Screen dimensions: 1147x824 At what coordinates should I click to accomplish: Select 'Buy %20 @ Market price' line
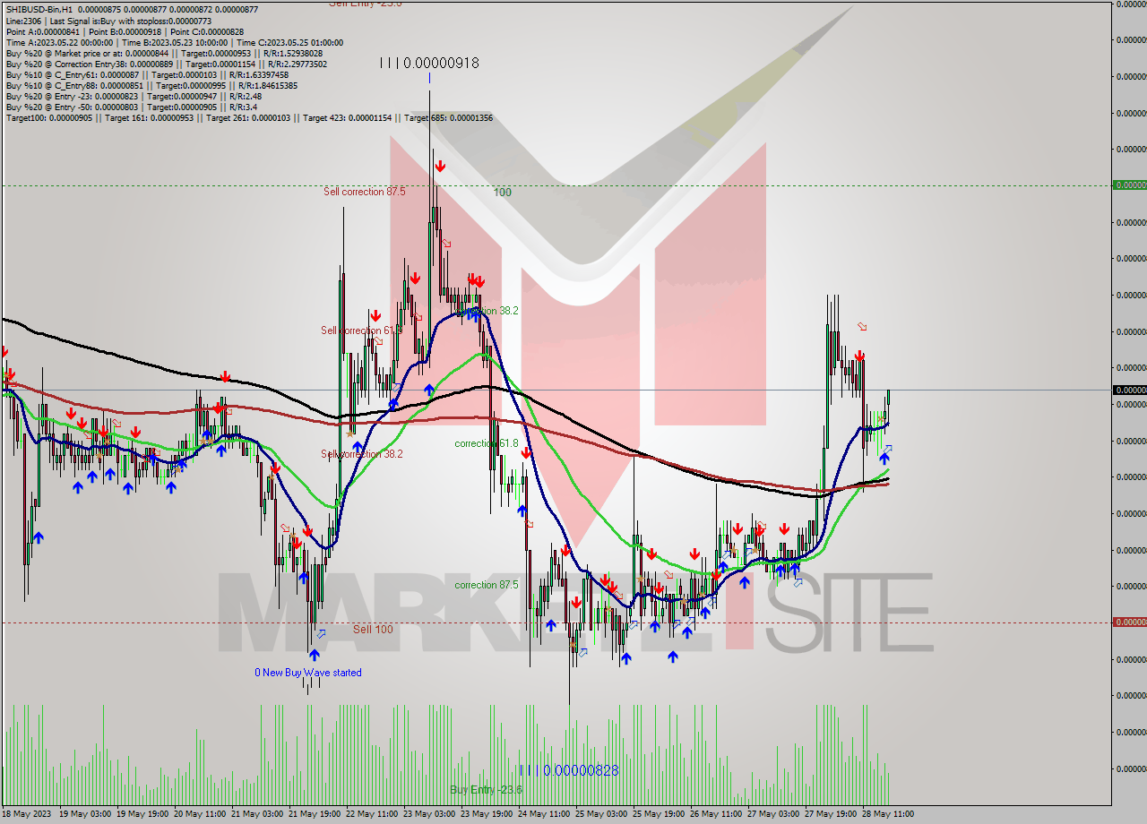click(164, 52)
